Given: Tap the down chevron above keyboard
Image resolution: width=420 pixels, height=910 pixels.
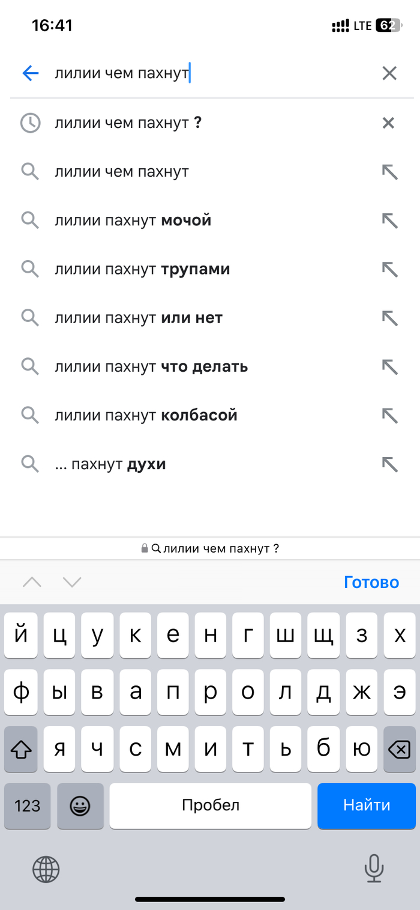Looking at the screenshot, I should tap(72, 581).
